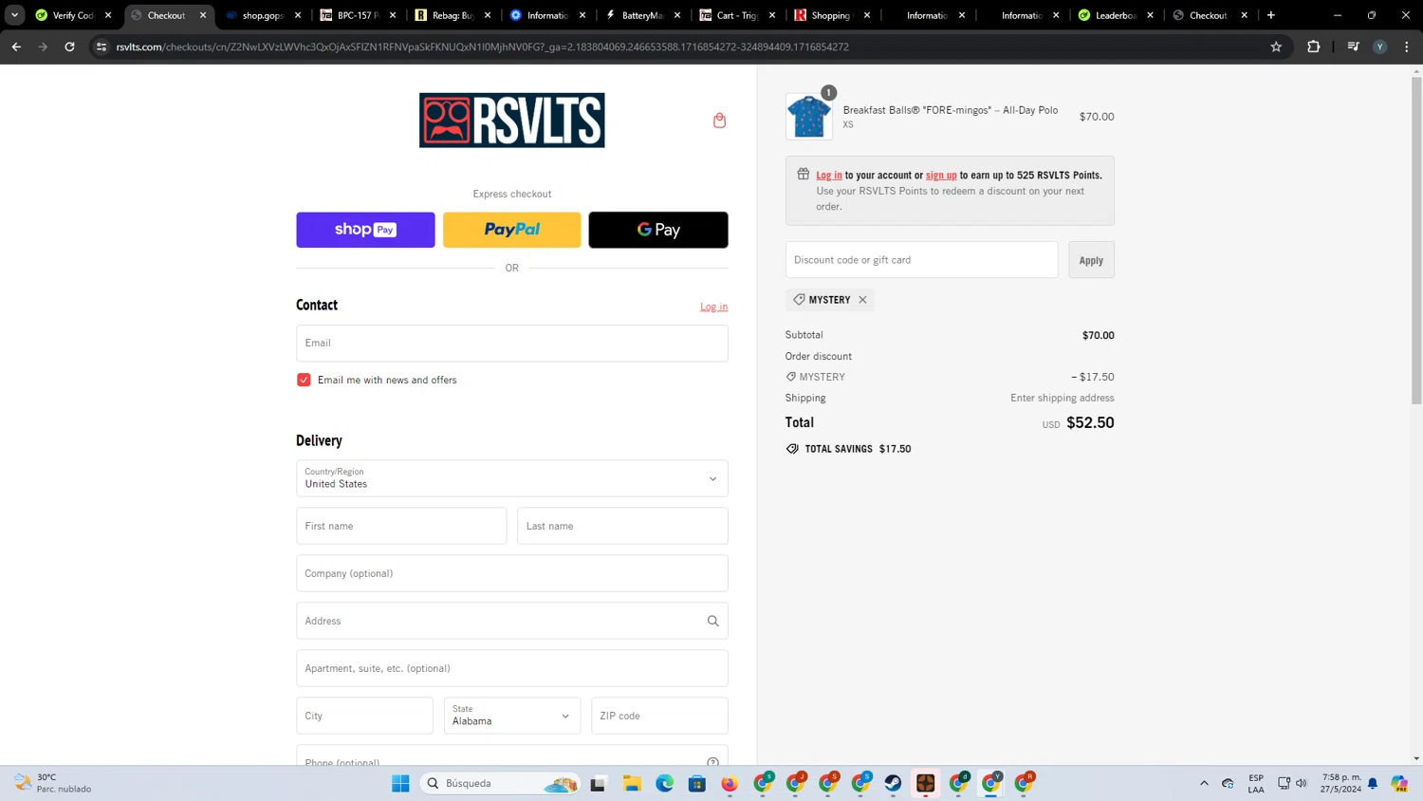1423x801 pixels.
Task: Click the Discount code or gift card field
Action: (921, 260)
